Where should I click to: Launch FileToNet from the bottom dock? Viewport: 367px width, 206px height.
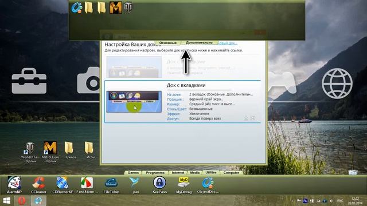click(x=111, y=185)
